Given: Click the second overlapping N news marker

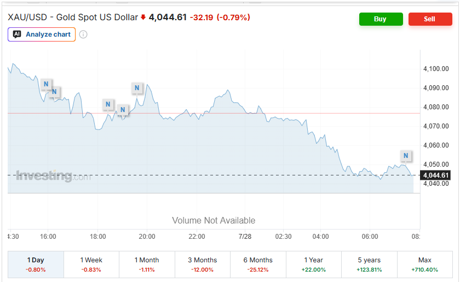Looking at the screenshot, I should tap(55, 92).
